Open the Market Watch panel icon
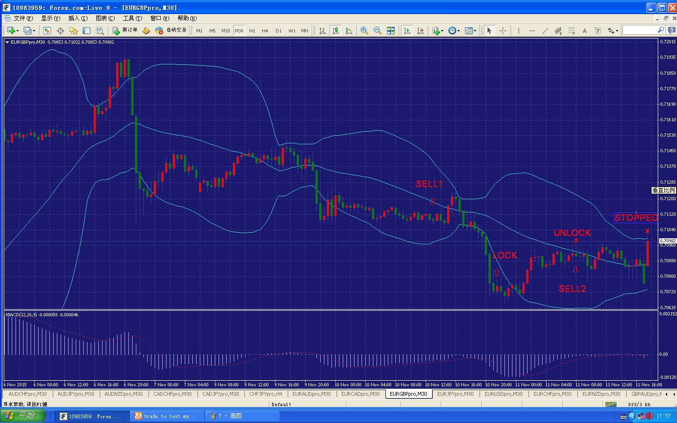677x423 pixels. (x=47, y=31)
